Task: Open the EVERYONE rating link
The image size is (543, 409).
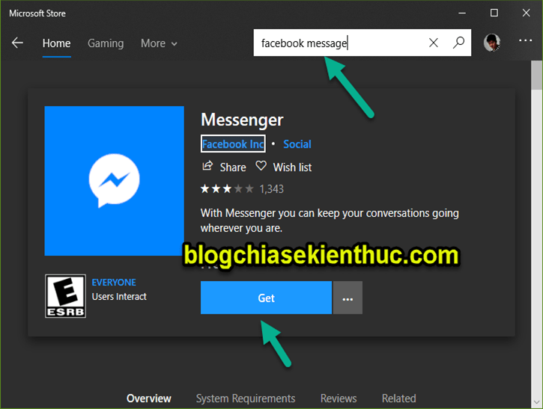Action: (114, 283)
